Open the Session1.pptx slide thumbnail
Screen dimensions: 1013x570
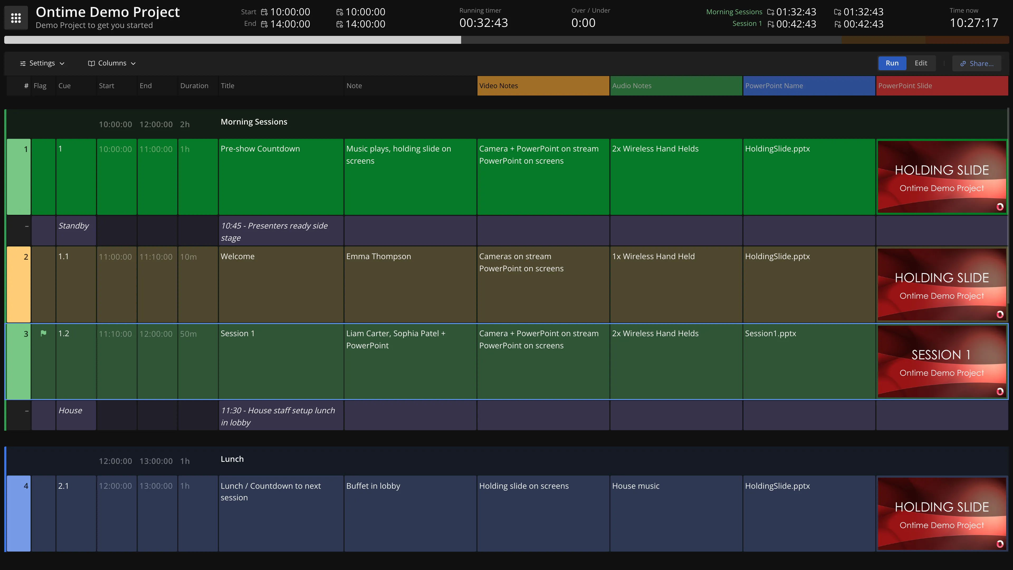pyautogui.click(x=942, y=362)
